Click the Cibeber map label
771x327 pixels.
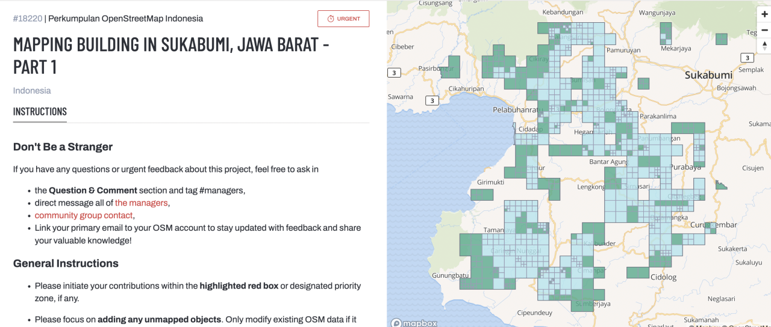(x=402, y=46)
